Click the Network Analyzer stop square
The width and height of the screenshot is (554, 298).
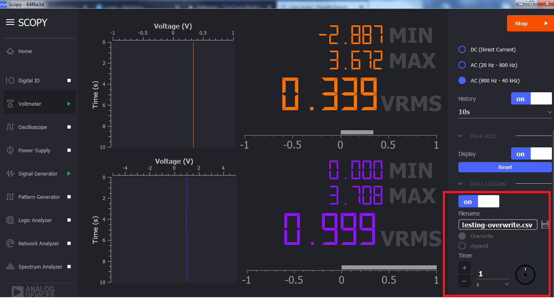[x=69, y=244]
